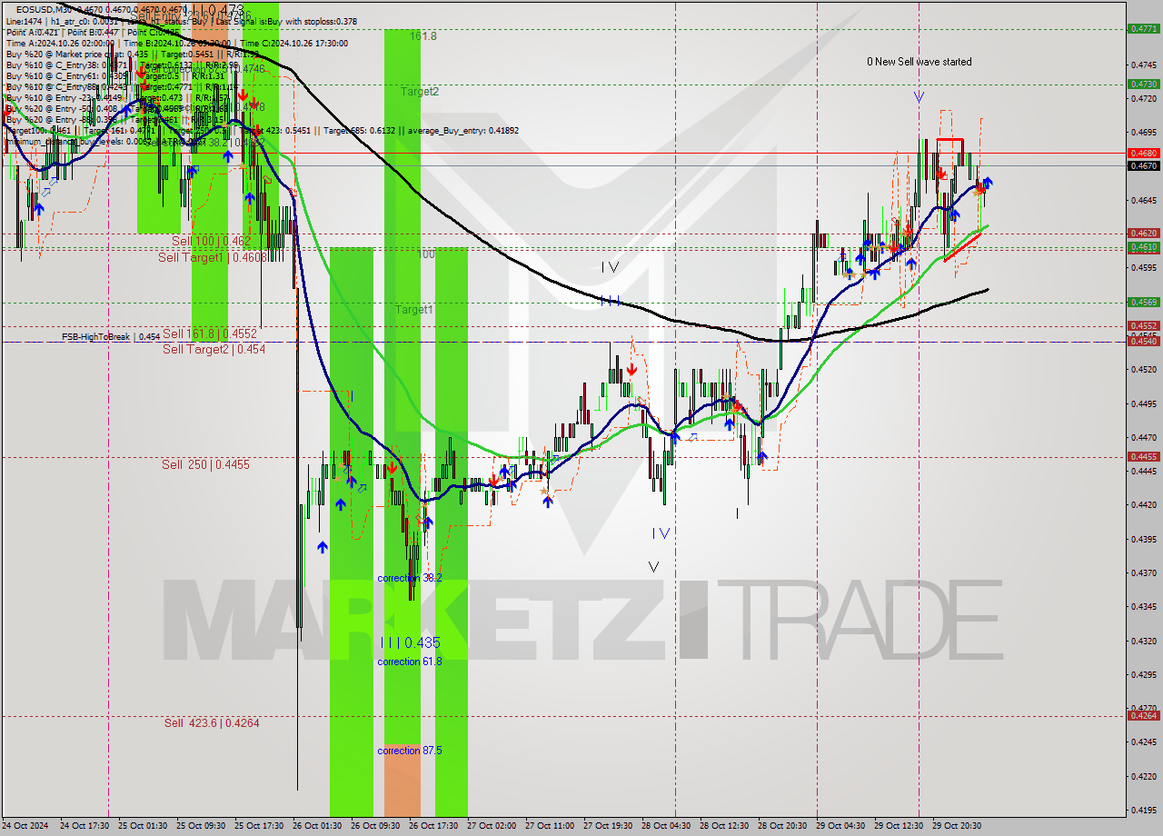Click the "correction 38.2" label

coord(410,578)
